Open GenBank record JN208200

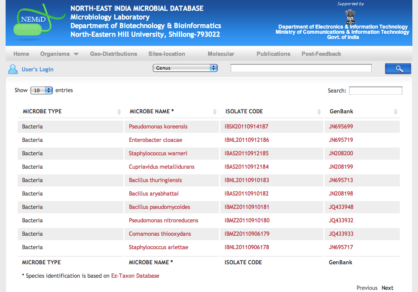point(341,154)
